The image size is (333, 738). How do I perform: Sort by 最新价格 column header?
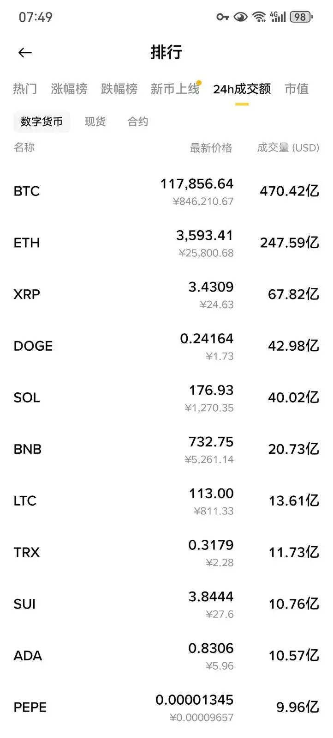point(211,148)
